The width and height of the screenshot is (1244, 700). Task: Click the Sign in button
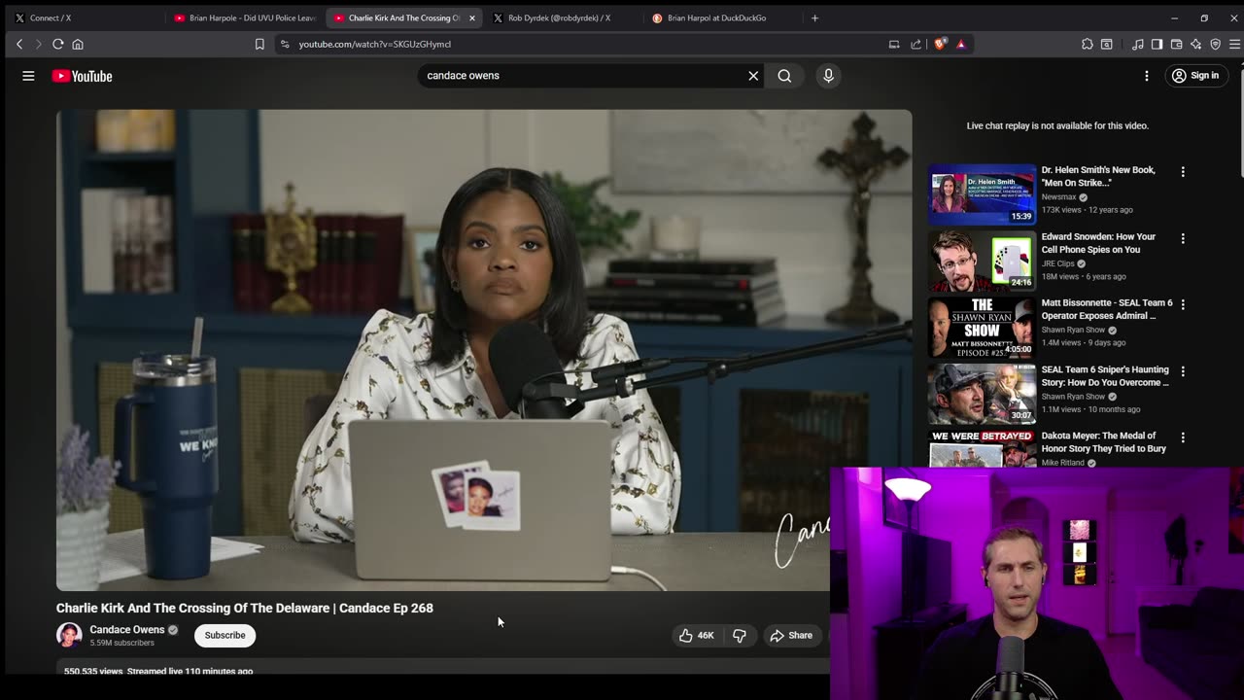pos(1194,76)
